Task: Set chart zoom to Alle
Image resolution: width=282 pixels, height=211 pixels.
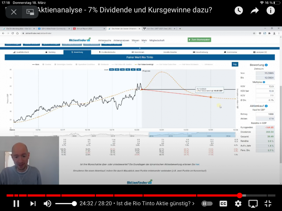Action: (x=111, y=69)
